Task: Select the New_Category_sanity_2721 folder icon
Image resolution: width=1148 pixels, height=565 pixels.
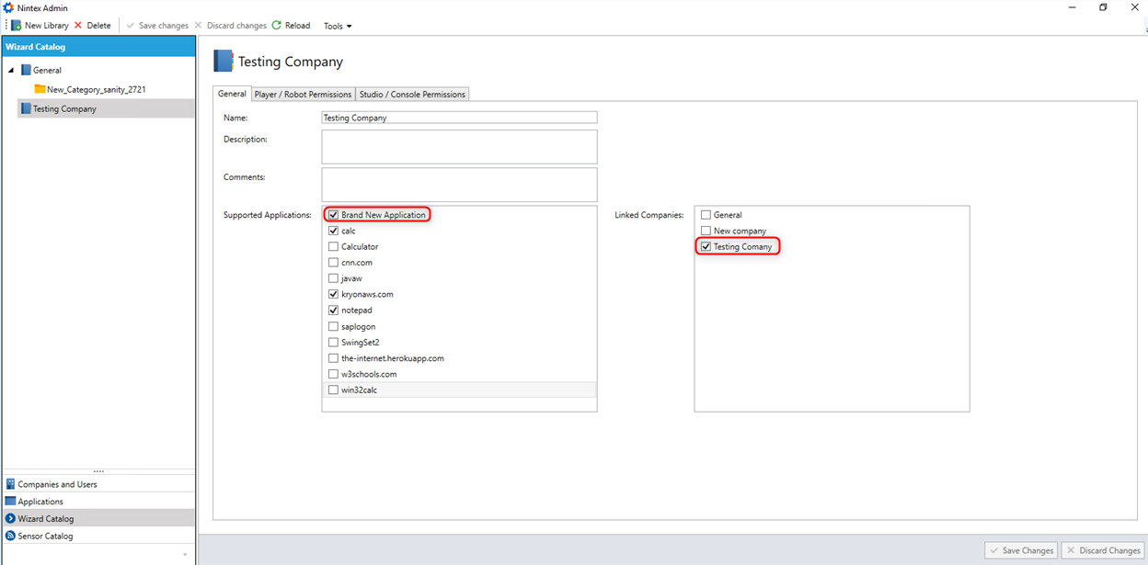Action: click(40, 89)
